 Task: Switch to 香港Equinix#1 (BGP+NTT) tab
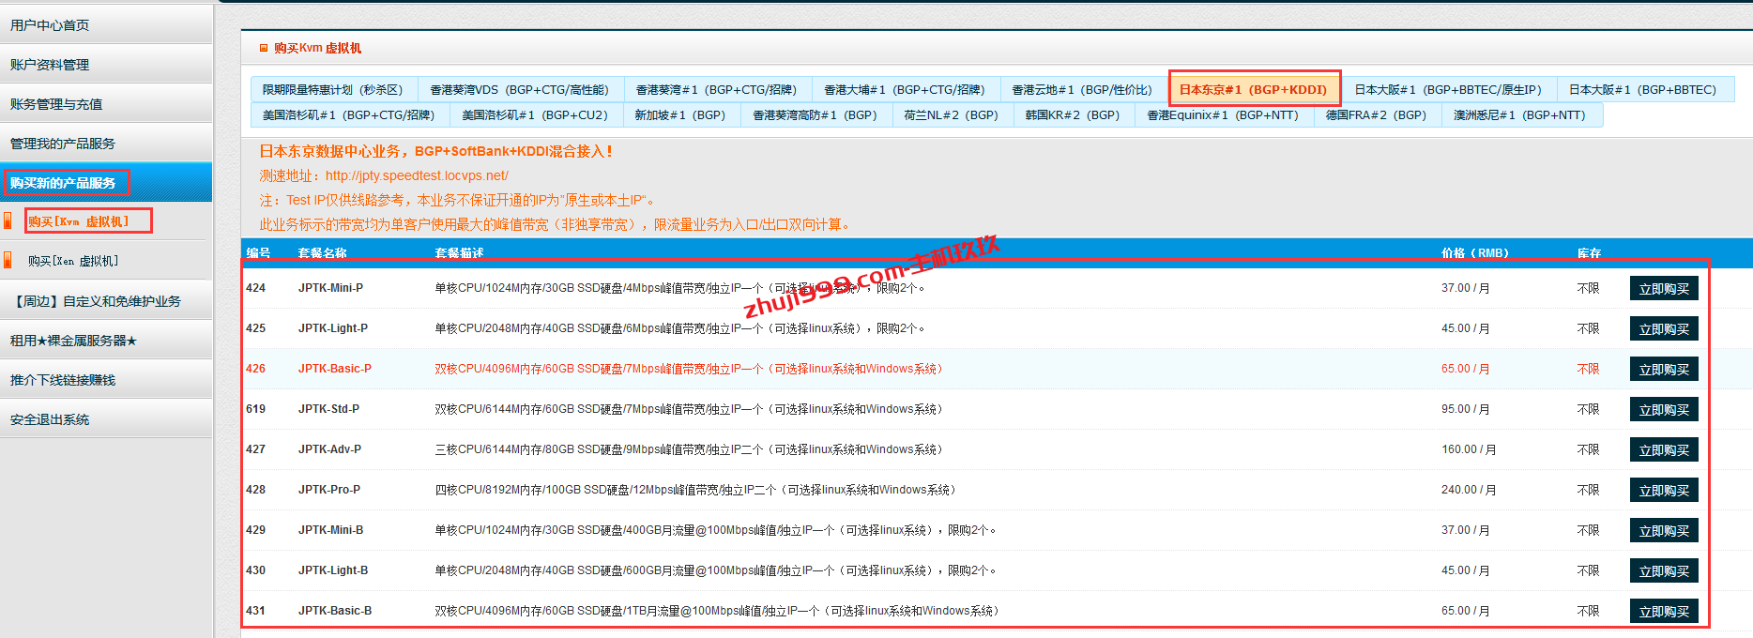(x=1223, y=114)
